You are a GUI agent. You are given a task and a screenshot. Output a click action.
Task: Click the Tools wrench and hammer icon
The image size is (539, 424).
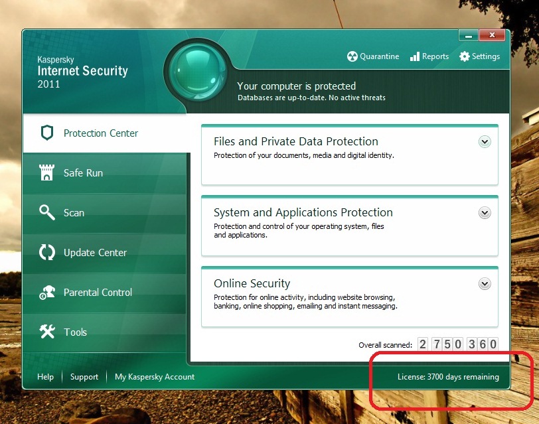pyautogui.click(x=47, y=332)
